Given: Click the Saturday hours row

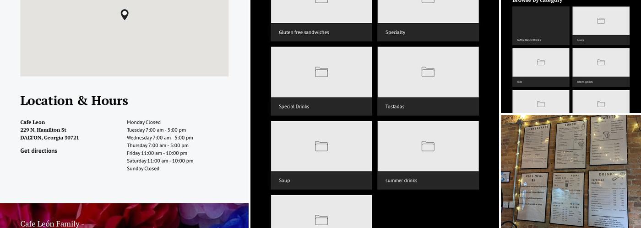Looking at the screenshot, I should [x=160, y=161].
